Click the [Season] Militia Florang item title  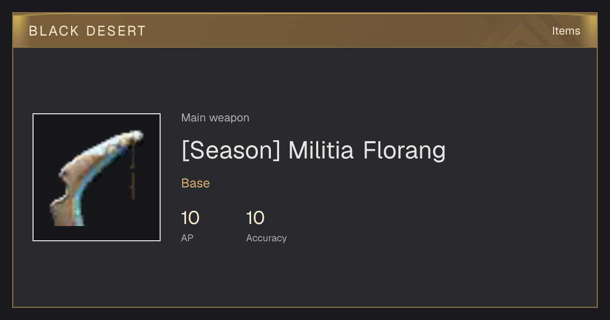click(x=313, y=150)
